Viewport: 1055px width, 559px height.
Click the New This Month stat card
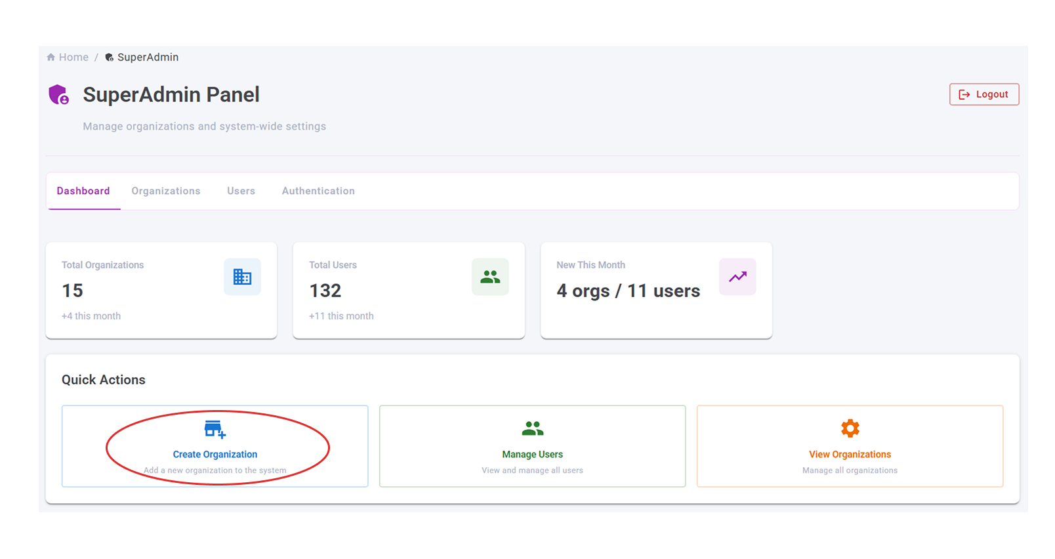click(x=655, y=291)
